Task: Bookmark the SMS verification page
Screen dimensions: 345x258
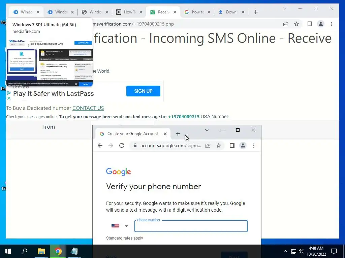Action: click(x=296, y=24)
